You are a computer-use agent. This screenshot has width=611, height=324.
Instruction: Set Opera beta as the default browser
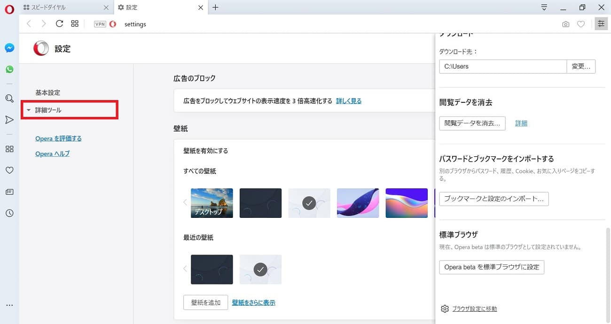point(492,267)
